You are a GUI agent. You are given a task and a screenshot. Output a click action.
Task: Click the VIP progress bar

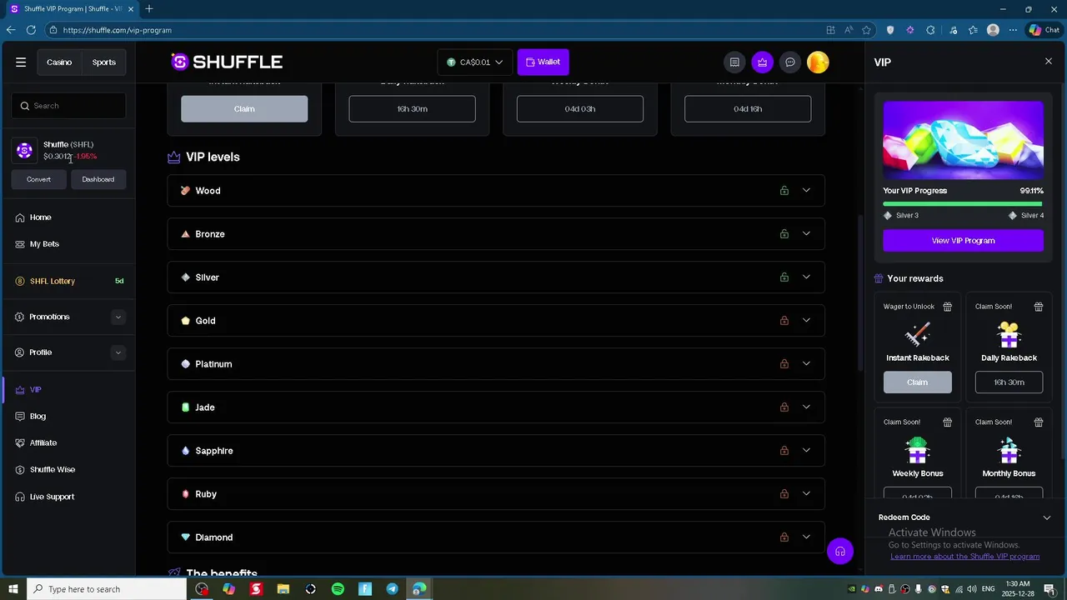pyautogui.click(x=963, y=203)
